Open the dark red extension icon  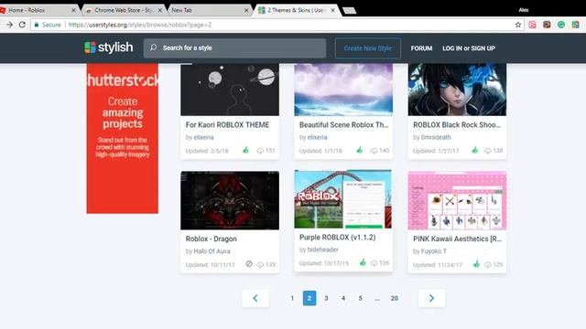click(547, 25)
